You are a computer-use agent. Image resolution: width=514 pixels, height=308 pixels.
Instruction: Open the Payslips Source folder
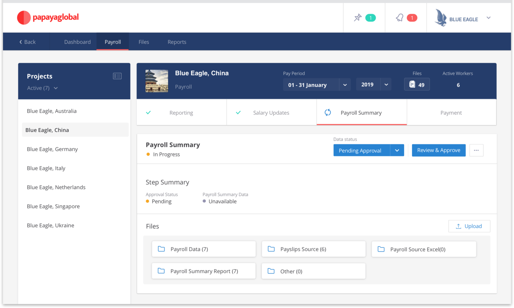click(313, 249)
